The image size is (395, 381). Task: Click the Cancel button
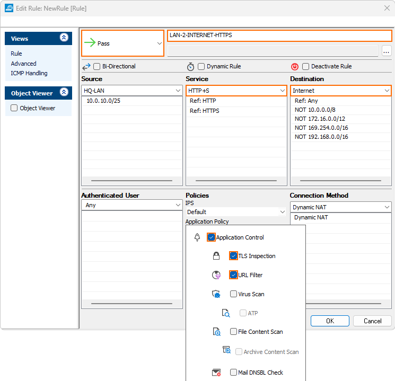click(x=372, y=321)
